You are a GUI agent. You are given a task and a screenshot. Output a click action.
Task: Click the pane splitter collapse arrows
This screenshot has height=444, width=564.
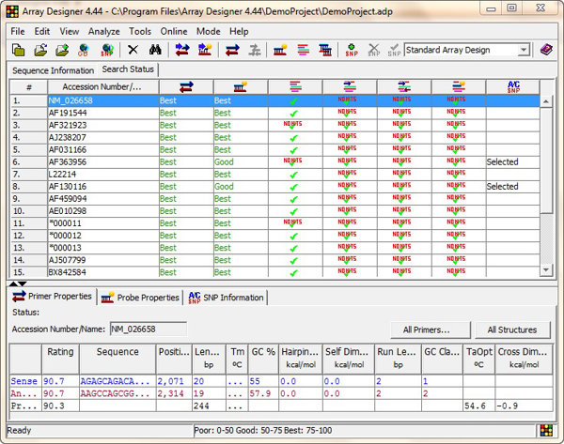click(x=18, y=283)
